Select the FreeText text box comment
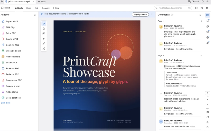This screenshot has height=134, width=211. point(180,97)
